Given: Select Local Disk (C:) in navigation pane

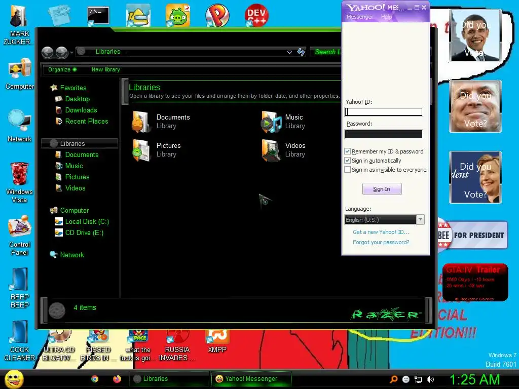Looking at the screenshot, I should (x=87, y=222).
